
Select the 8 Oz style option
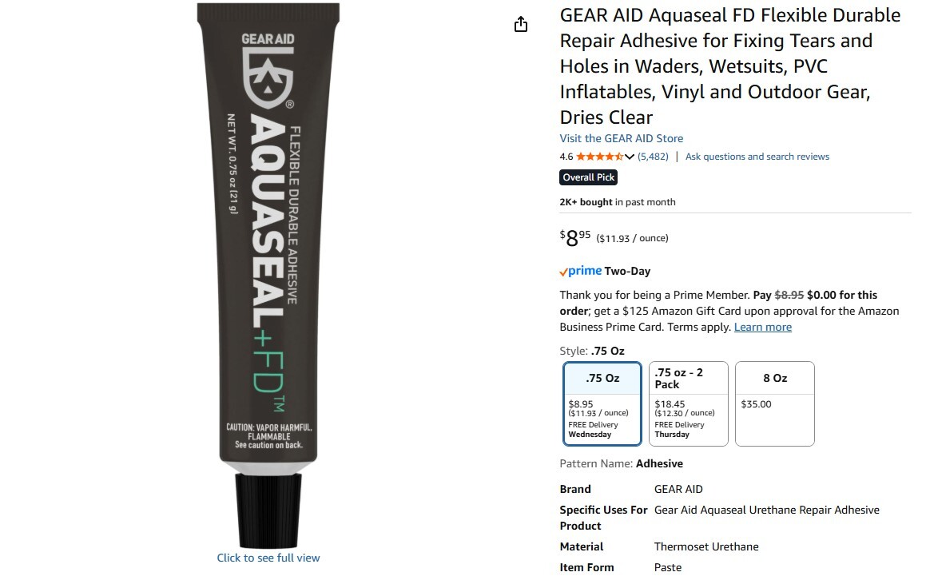pyautogui.click(x=775, y=403)
